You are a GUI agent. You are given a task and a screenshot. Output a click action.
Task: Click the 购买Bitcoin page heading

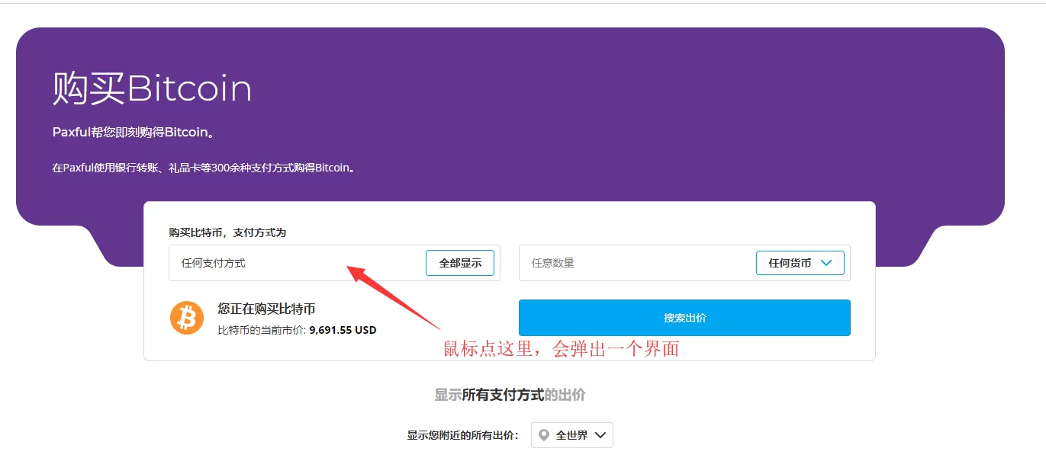tap(152, 88)
